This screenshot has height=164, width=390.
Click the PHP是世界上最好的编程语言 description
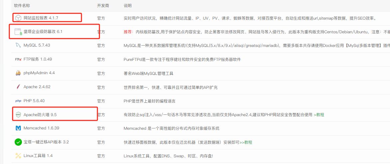click(150, 101)
